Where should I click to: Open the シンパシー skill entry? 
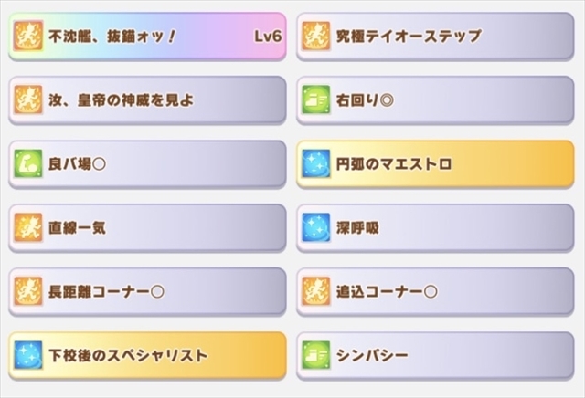coord(435,356)
